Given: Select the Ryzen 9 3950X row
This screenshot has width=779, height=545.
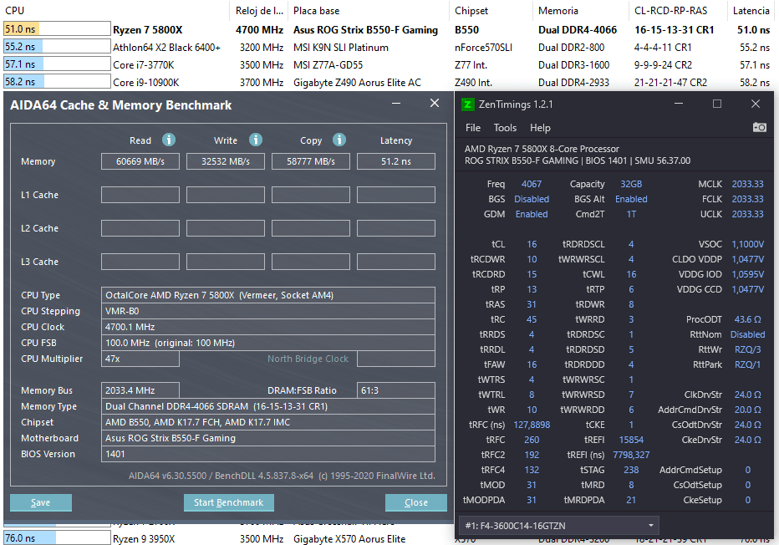Looking at the screenshot, I should (388, 538).
